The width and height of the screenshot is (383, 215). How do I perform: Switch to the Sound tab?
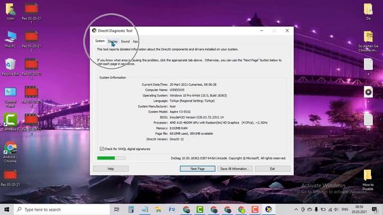125,41
